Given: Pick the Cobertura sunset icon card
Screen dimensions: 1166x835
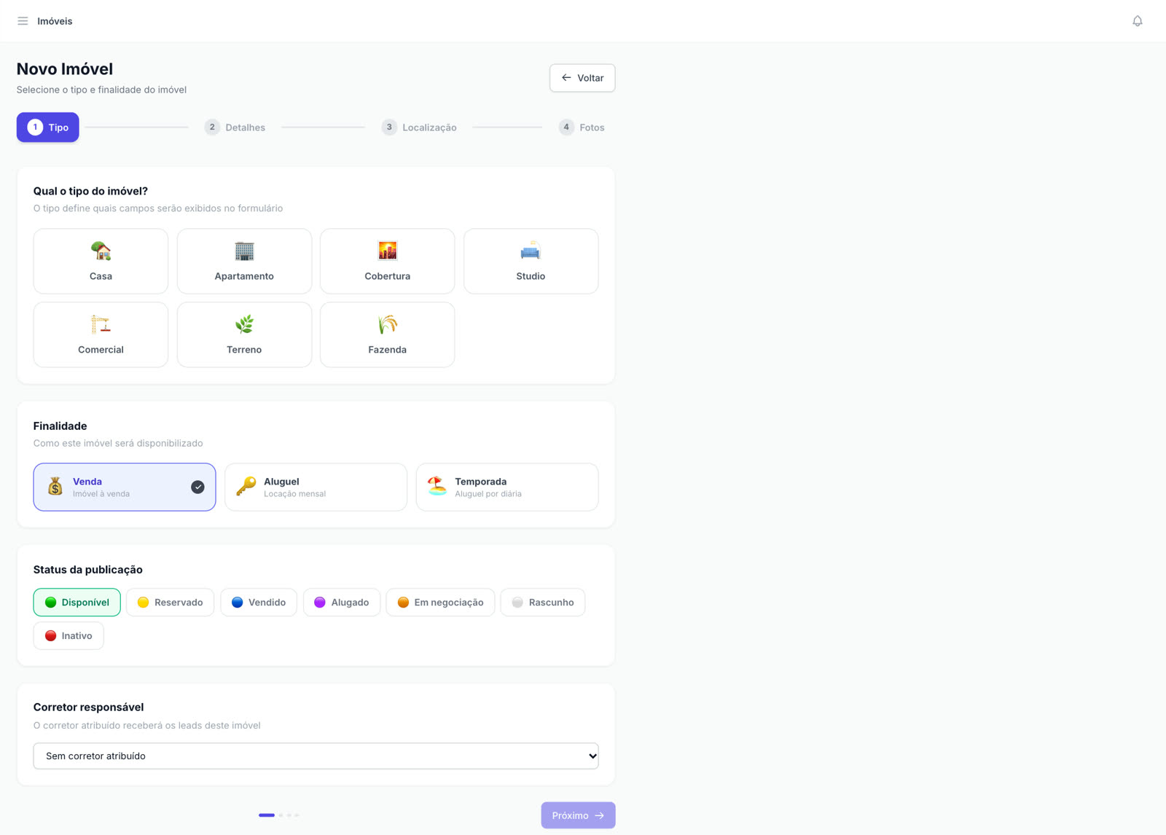Looking at the screenshot, I should (387, 261).
